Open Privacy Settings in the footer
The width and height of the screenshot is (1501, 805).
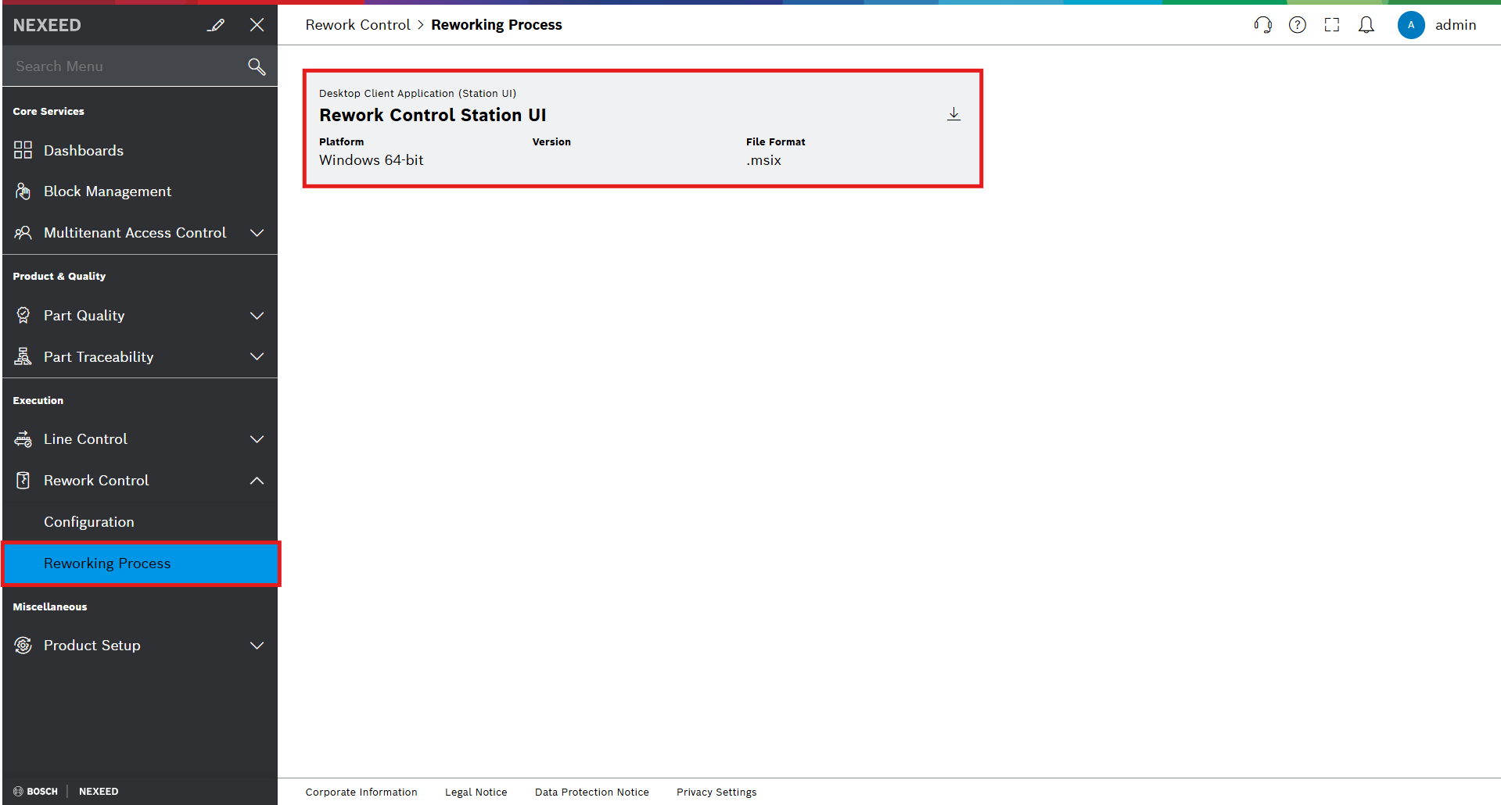(716, 792)
